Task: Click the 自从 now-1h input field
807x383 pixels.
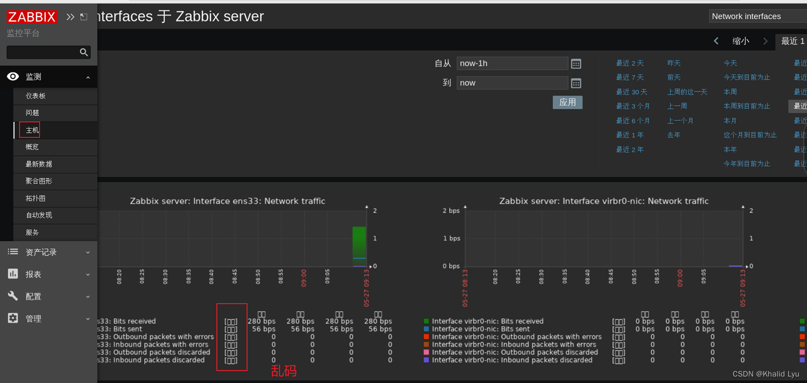Action: tap(512, 64)
